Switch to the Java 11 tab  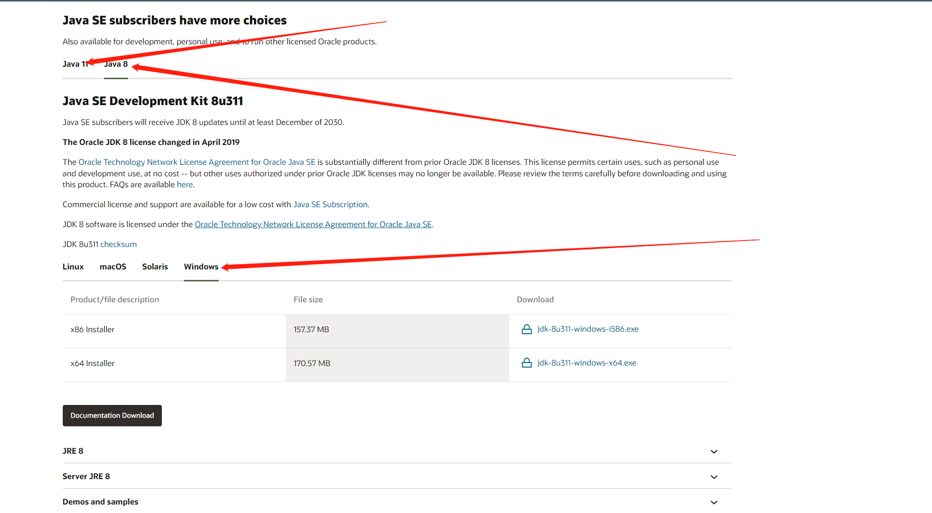[75, 64]
